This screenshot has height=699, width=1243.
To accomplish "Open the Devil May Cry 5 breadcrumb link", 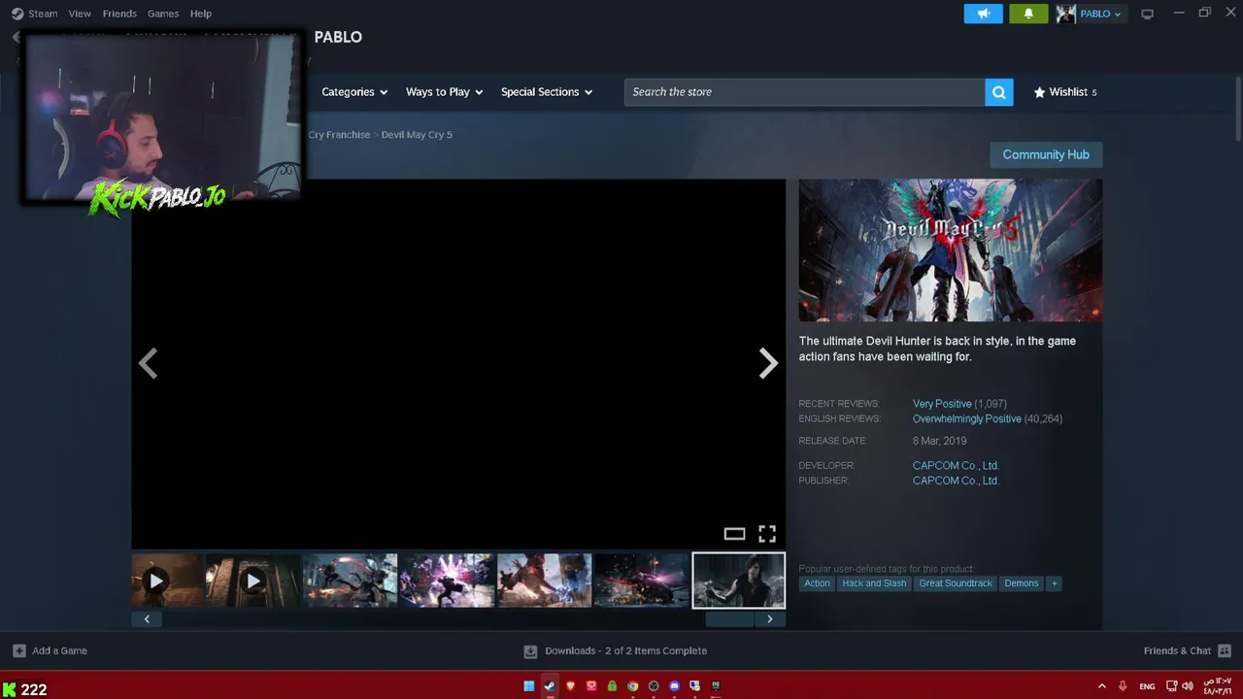I will pos(417,135).
